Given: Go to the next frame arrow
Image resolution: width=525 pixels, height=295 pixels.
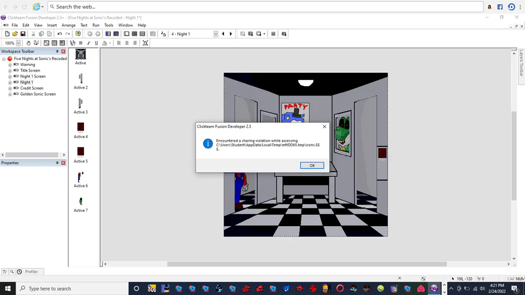Looking at the screenshot, I should click(230, 34).
